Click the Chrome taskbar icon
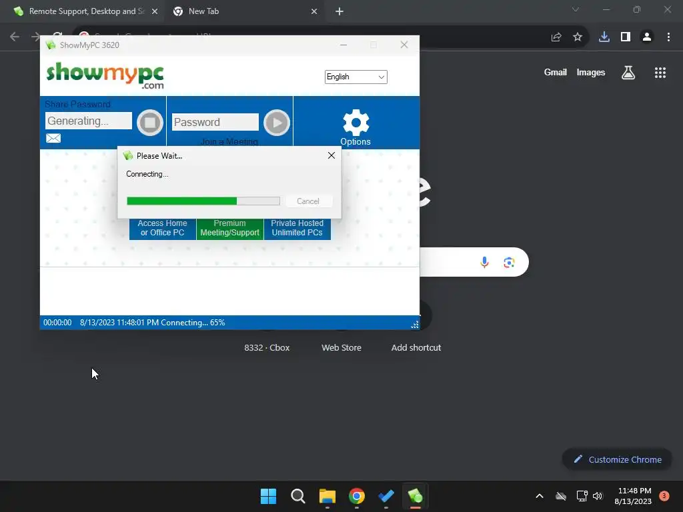Viewport: 683px width, 512px height. point(357,496)
